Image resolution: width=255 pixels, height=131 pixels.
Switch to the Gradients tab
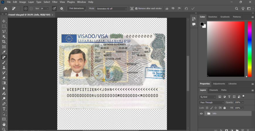coord(225,17)
